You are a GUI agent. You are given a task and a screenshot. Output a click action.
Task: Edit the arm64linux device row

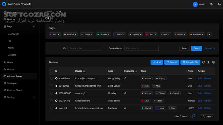[x=200, y=78]
